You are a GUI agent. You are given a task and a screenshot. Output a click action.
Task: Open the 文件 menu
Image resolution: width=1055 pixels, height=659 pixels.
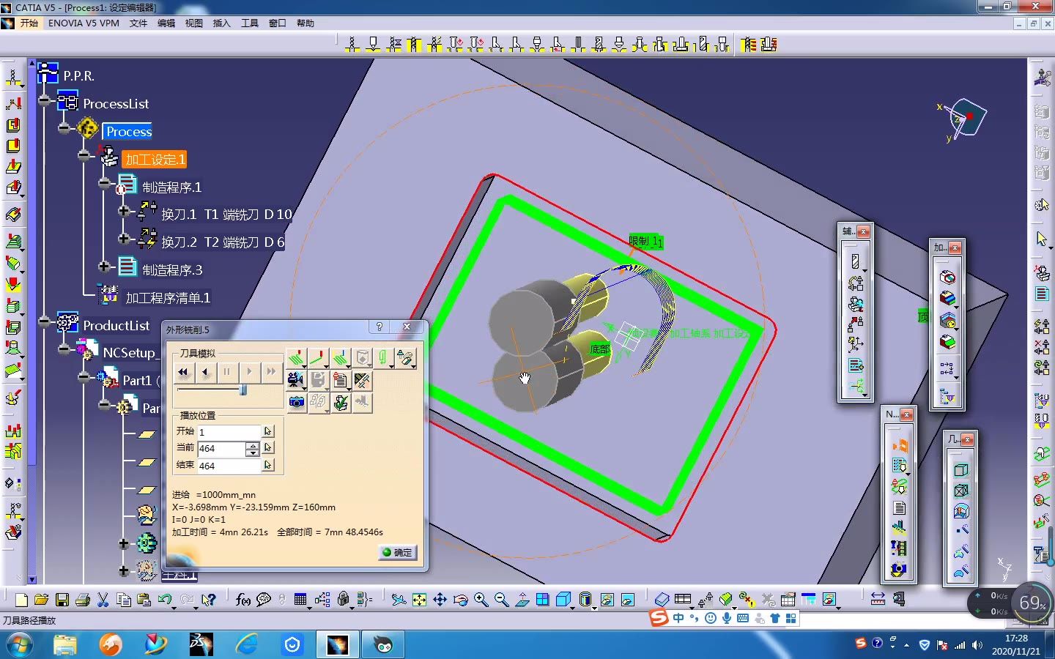pos(138,23)
